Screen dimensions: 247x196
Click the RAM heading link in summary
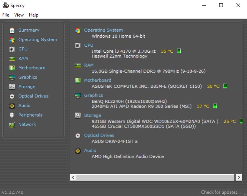point(89,65)
